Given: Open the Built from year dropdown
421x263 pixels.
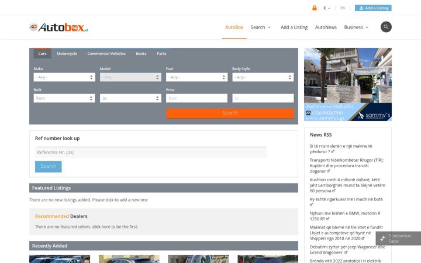Looking at the screenshot, I should pos(64,98).
